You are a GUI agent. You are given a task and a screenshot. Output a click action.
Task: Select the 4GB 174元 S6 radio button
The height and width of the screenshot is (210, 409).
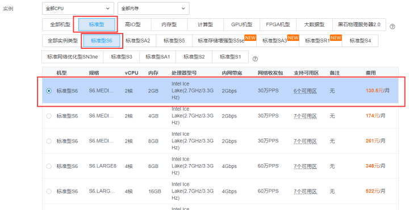coord(49,116)
